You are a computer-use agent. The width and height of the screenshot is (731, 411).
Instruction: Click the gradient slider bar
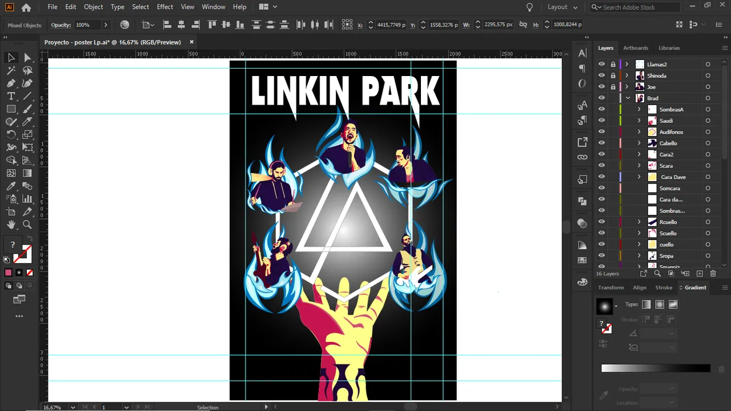pos(656,369)
